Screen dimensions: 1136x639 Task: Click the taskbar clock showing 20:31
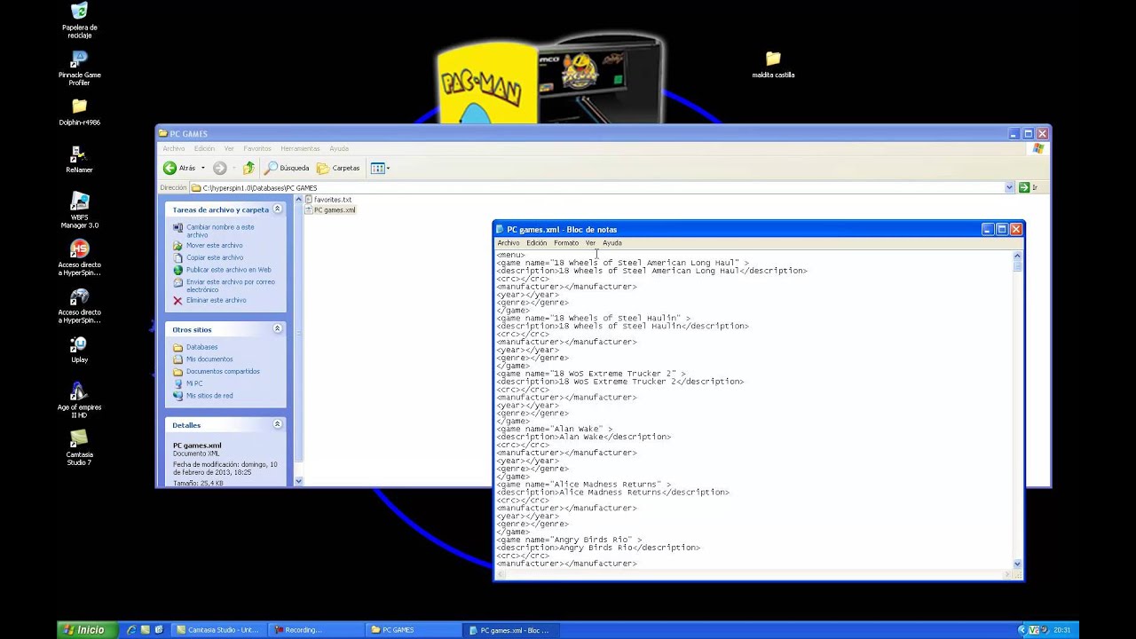(x=1061, y=630)
